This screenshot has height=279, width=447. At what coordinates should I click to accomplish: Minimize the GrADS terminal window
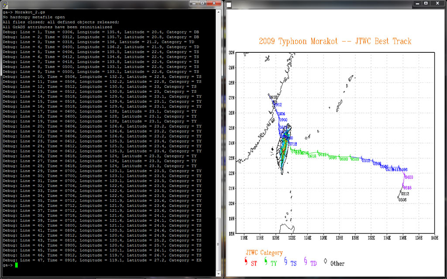194,3
